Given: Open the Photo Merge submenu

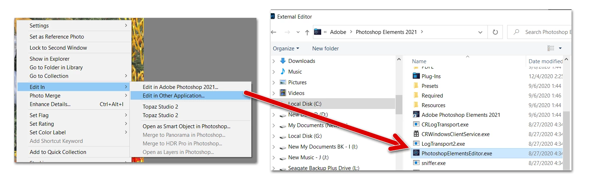Looking at the screenshot, I should point(74,96).
